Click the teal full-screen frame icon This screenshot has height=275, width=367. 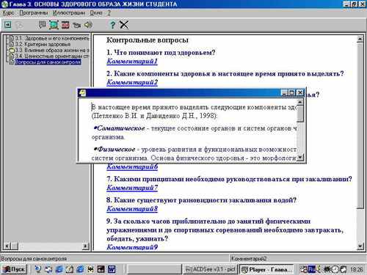pyautogui.click(x=54, y=25)
